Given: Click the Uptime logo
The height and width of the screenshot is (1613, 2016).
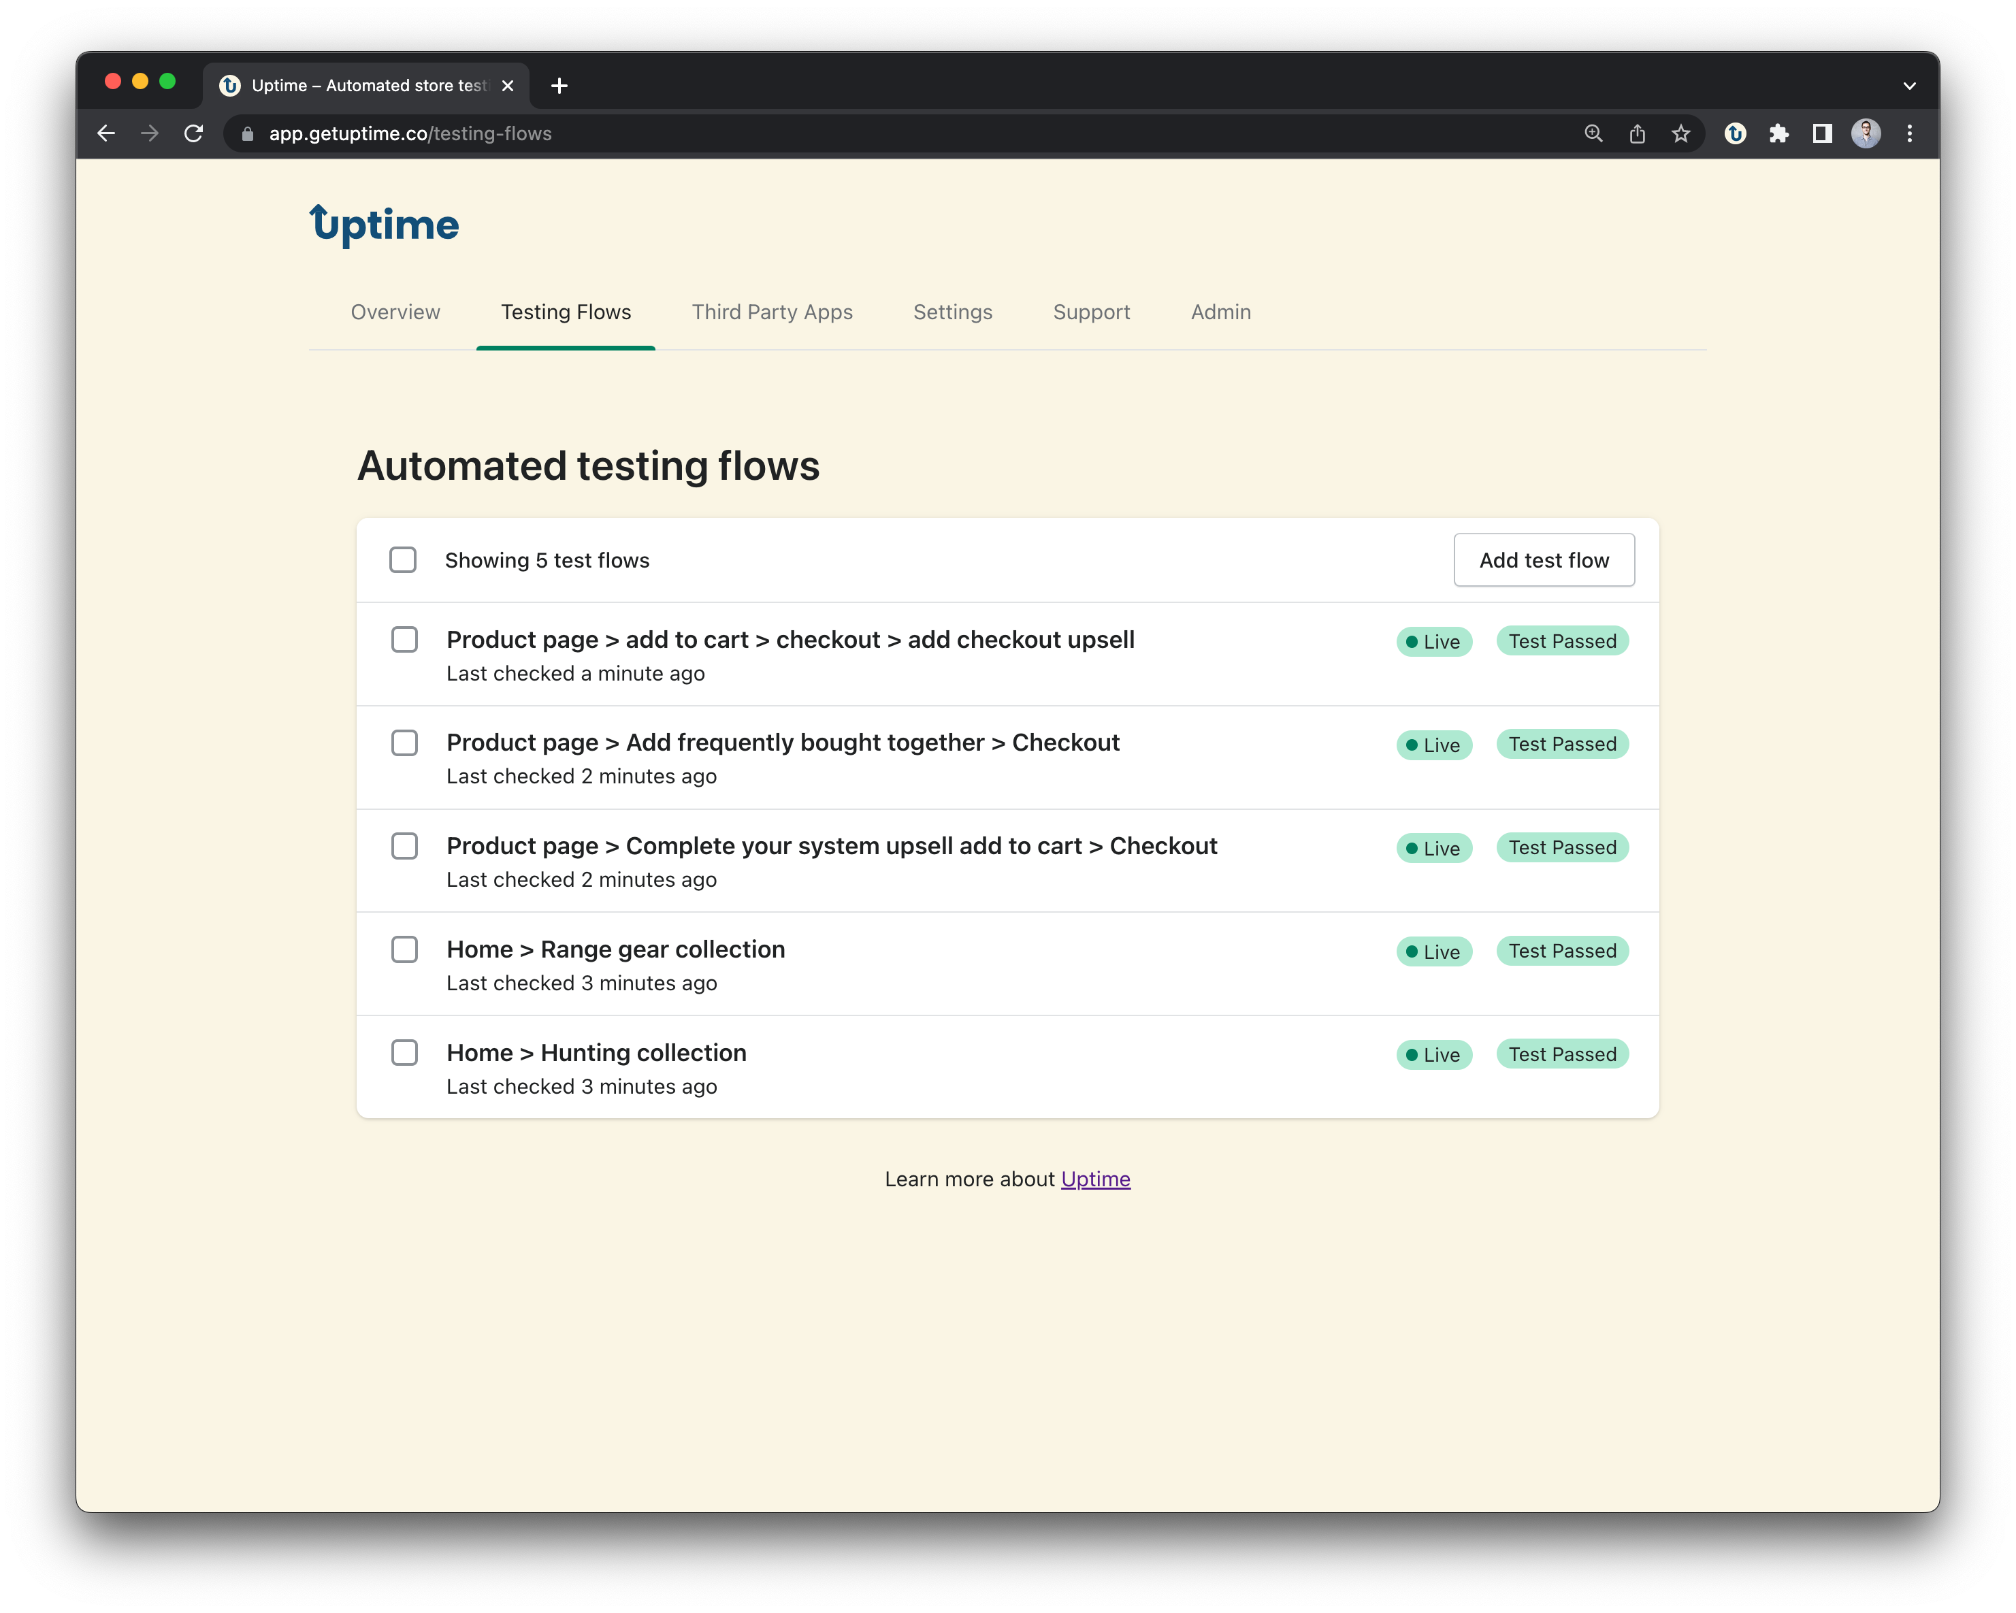Looking at the screenshot, I should [x=385, y=225].
